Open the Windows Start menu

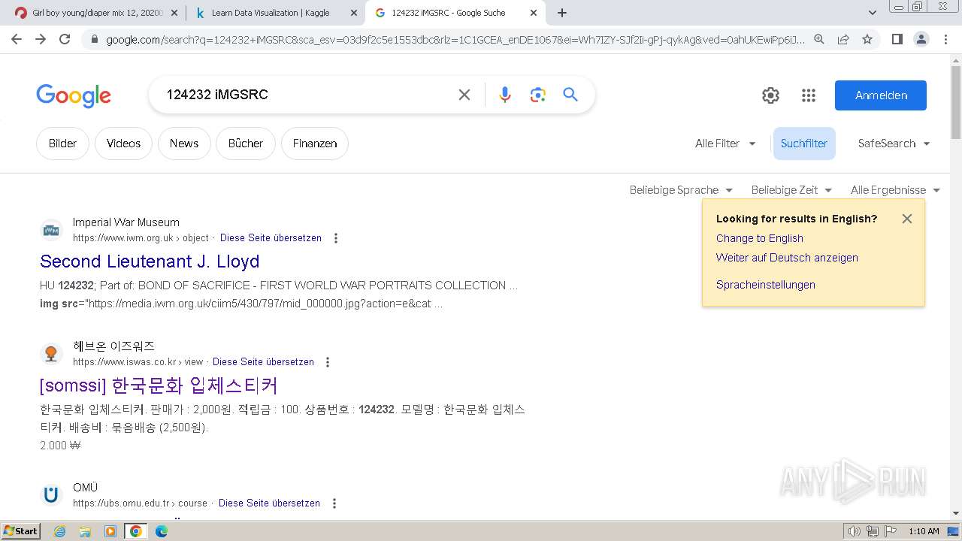click(20, 531)
